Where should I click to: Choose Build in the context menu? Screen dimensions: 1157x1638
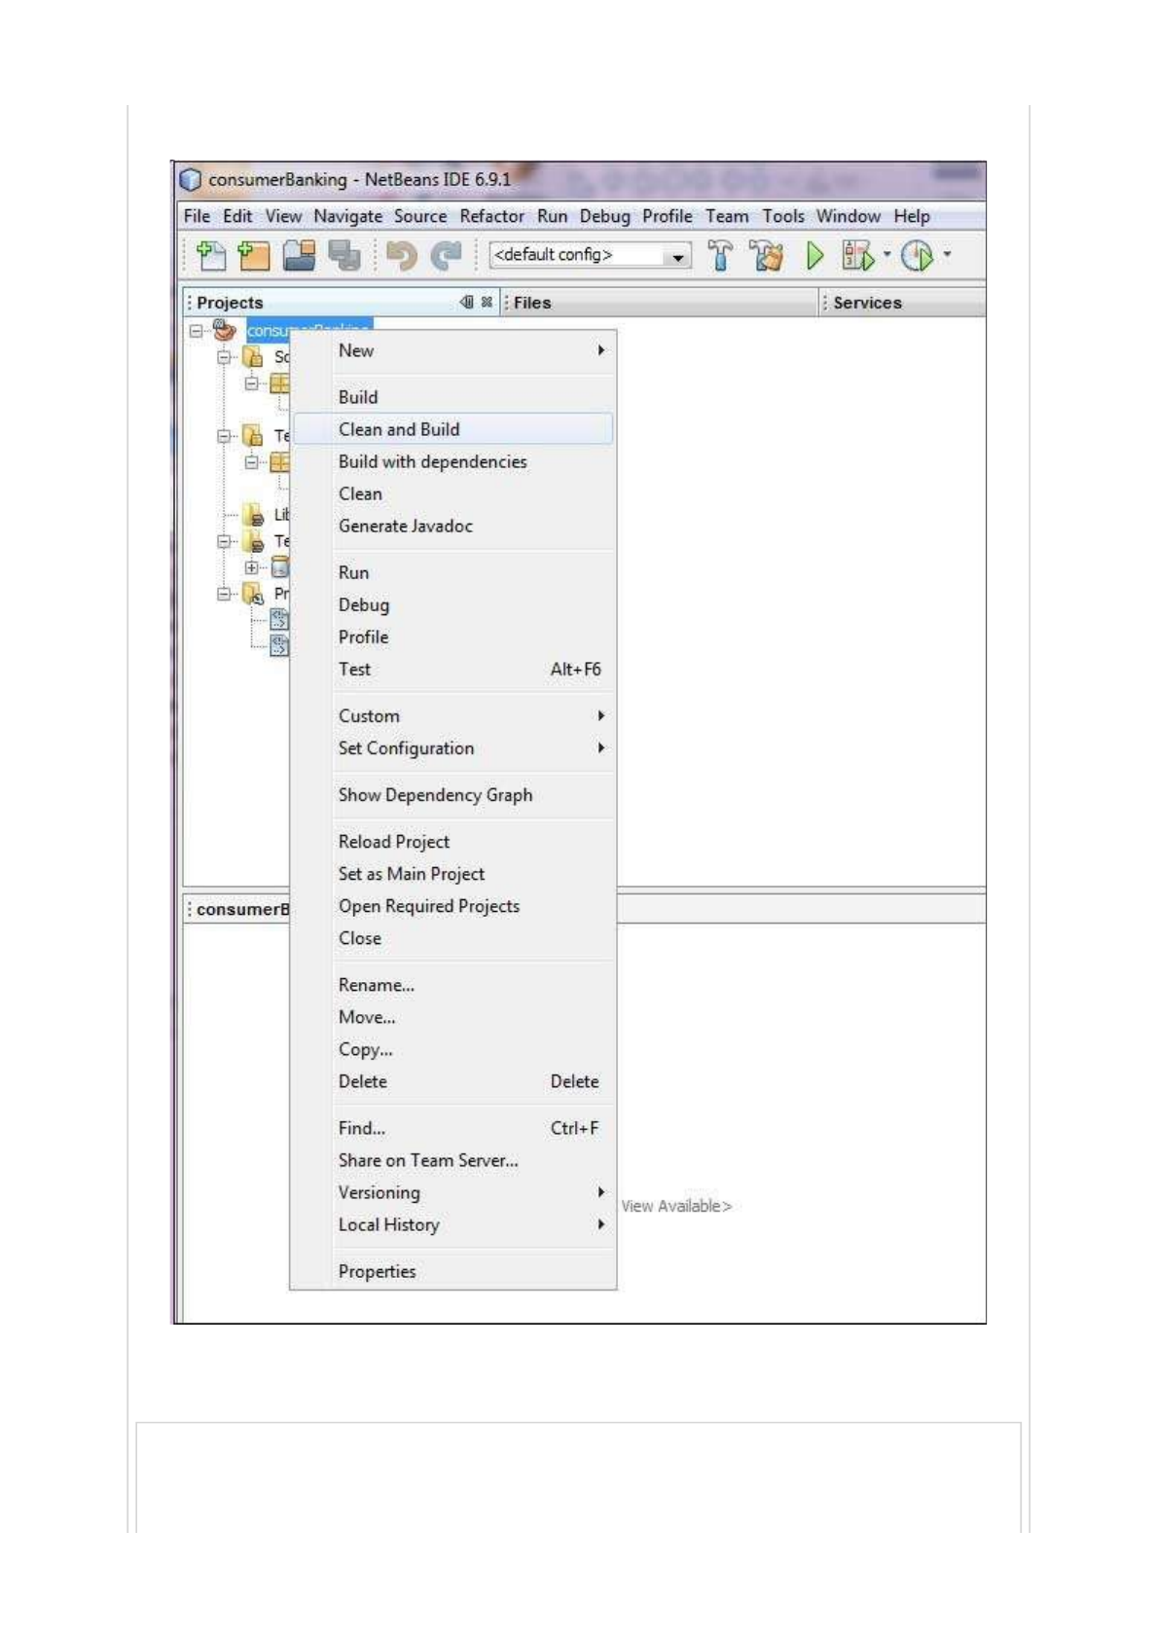[x=453, y=397]
